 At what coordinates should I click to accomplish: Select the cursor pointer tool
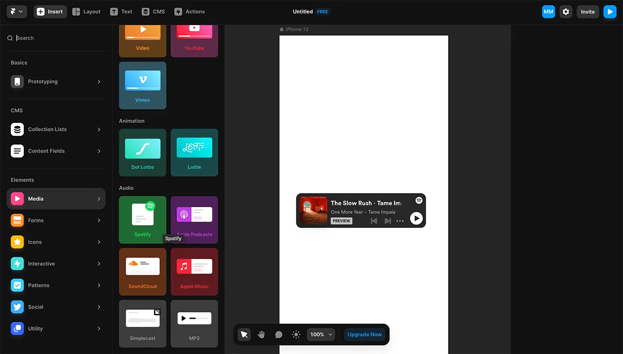(244, 335)
